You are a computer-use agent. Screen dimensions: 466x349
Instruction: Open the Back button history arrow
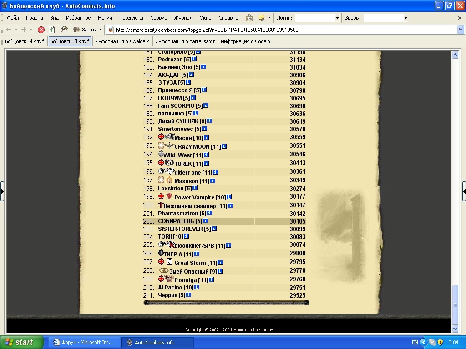click(16, 30)
